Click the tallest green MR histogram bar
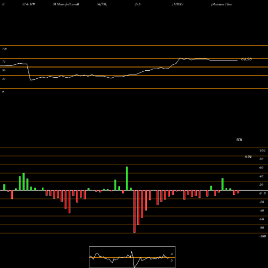The image size is (268, 268). 127,178
